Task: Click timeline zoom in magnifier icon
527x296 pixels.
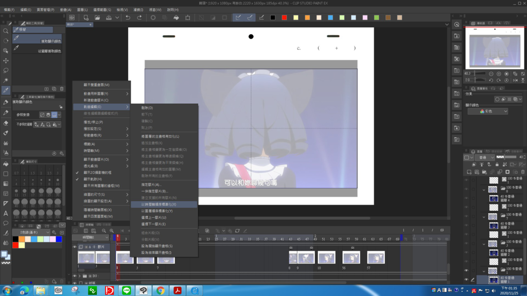Action: pos(112,231)
